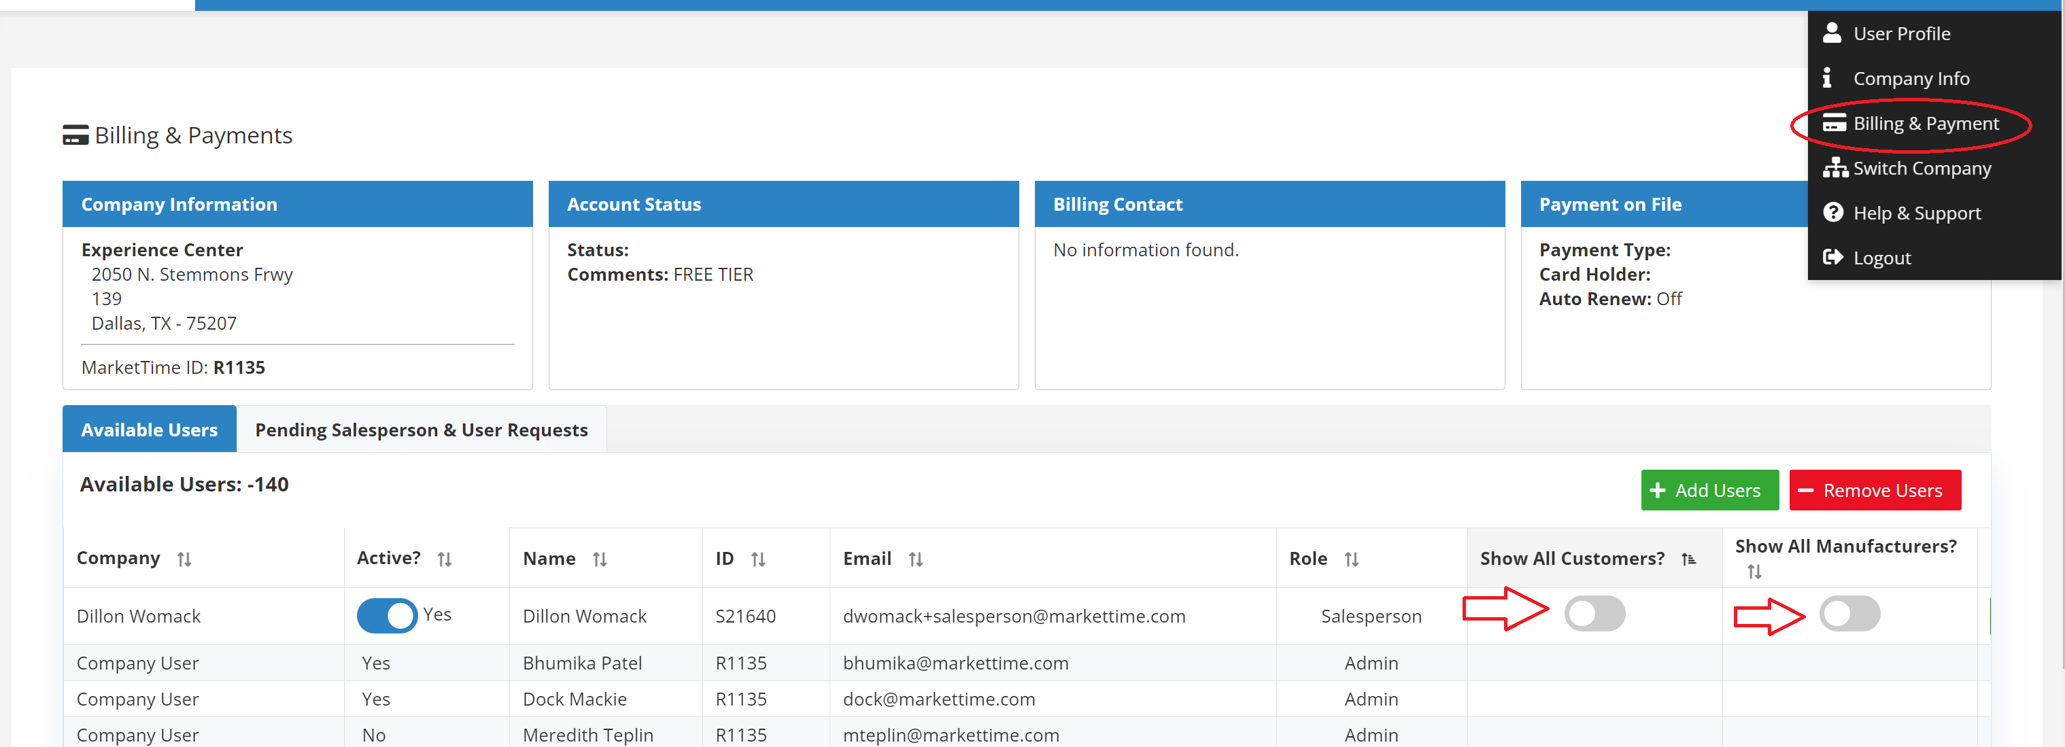Click the Logout arrow icon
Image resolution: width=2065 pixels, height=747 pixels.
(1832, 258)
